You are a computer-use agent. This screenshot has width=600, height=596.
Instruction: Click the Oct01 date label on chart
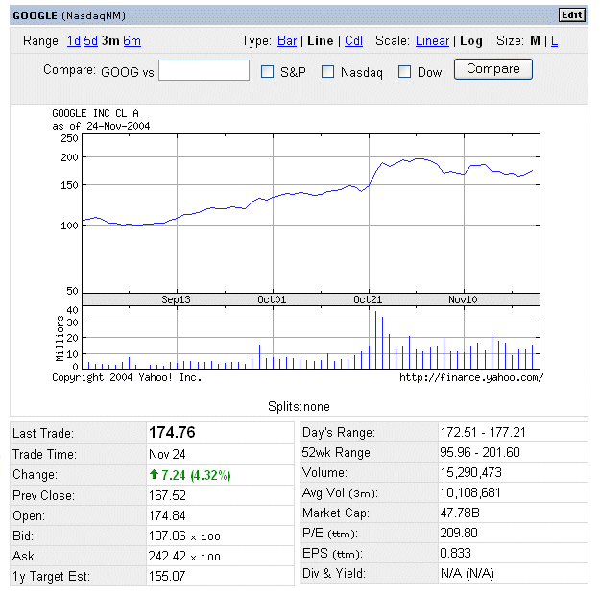[272, 299]
